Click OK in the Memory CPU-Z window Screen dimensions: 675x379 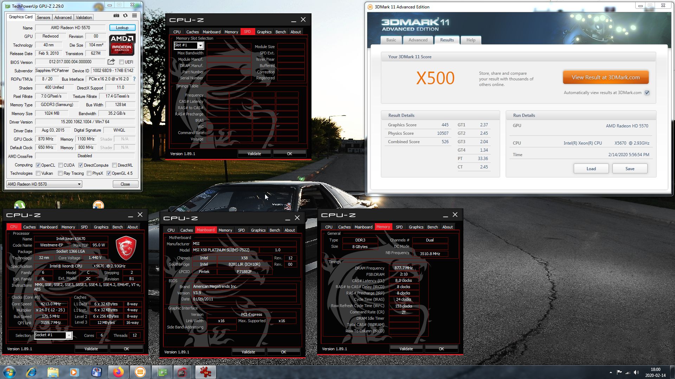point(441,349)
